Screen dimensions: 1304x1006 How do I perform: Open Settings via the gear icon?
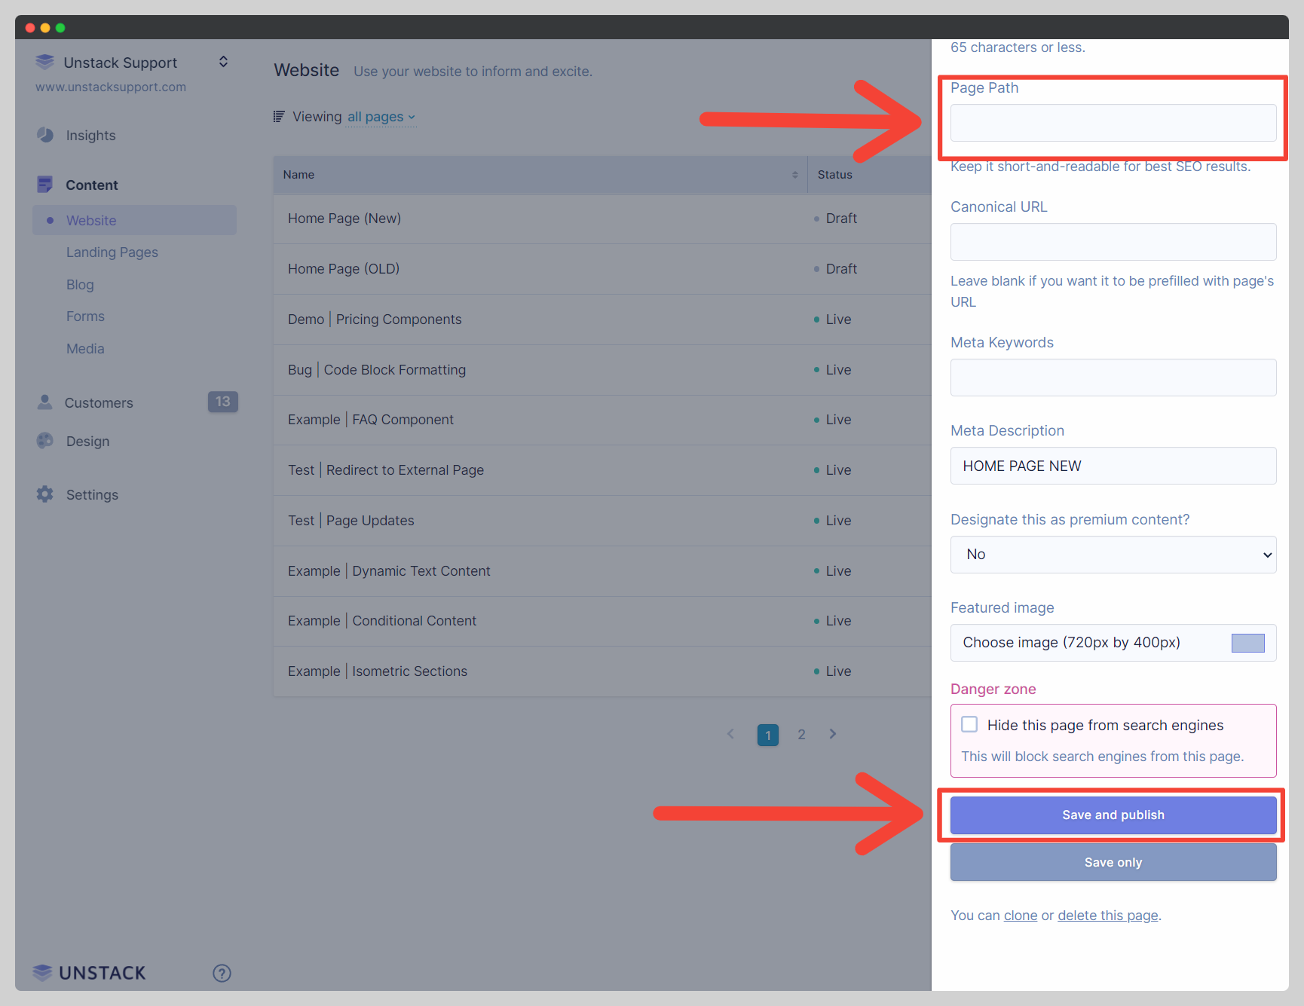45,494
